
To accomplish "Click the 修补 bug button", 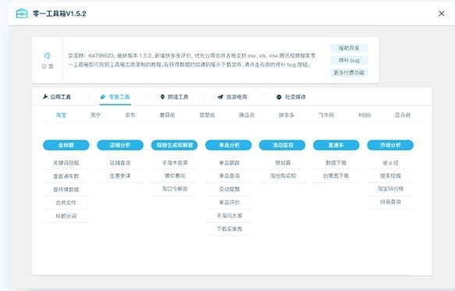I will [x=349, y=60].
